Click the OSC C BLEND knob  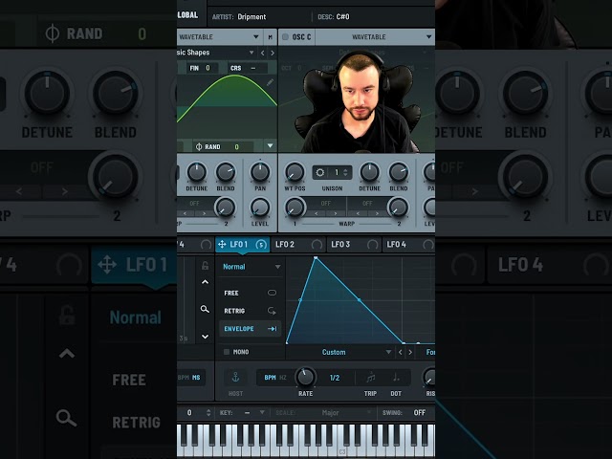click(399, 172)
